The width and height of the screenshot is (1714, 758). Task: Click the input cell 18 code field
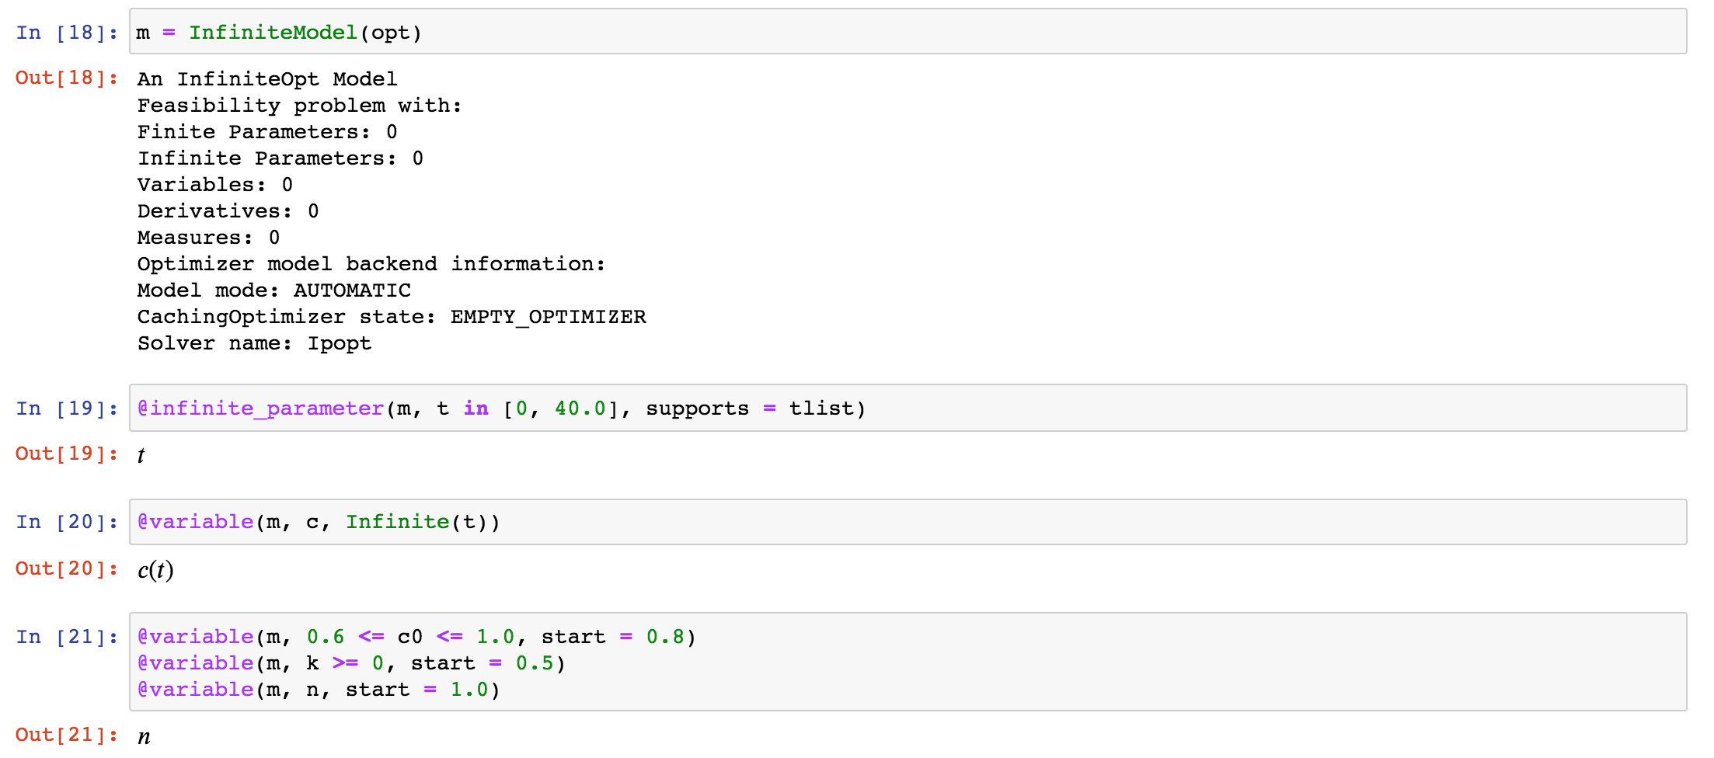(x=908, y=32)
